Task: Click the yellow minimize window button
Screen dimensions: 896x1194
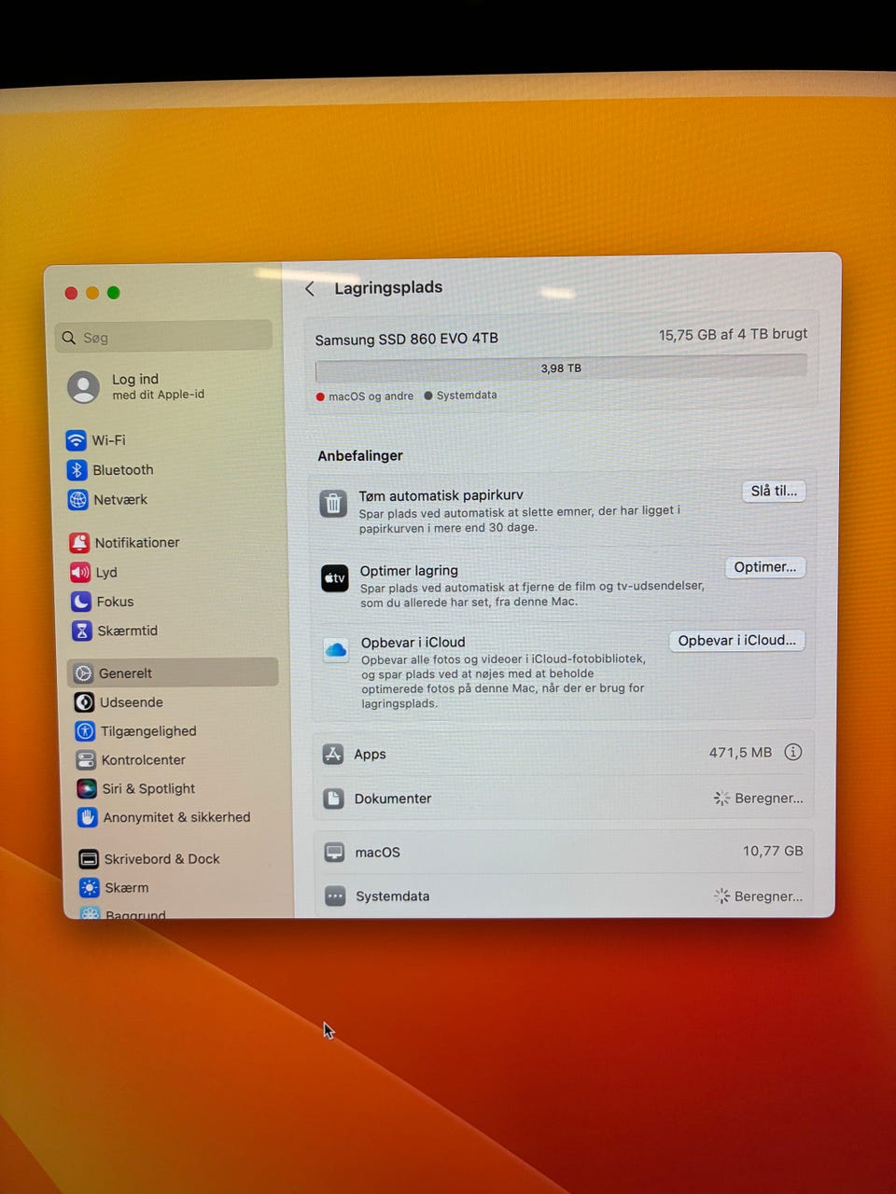Action: click(92, 293)
